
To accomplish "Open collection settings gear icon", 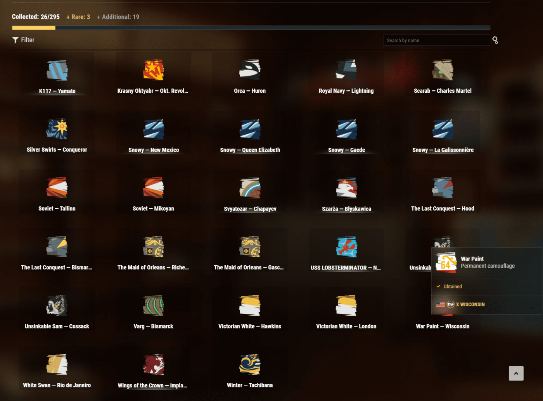I will [495, 40].
